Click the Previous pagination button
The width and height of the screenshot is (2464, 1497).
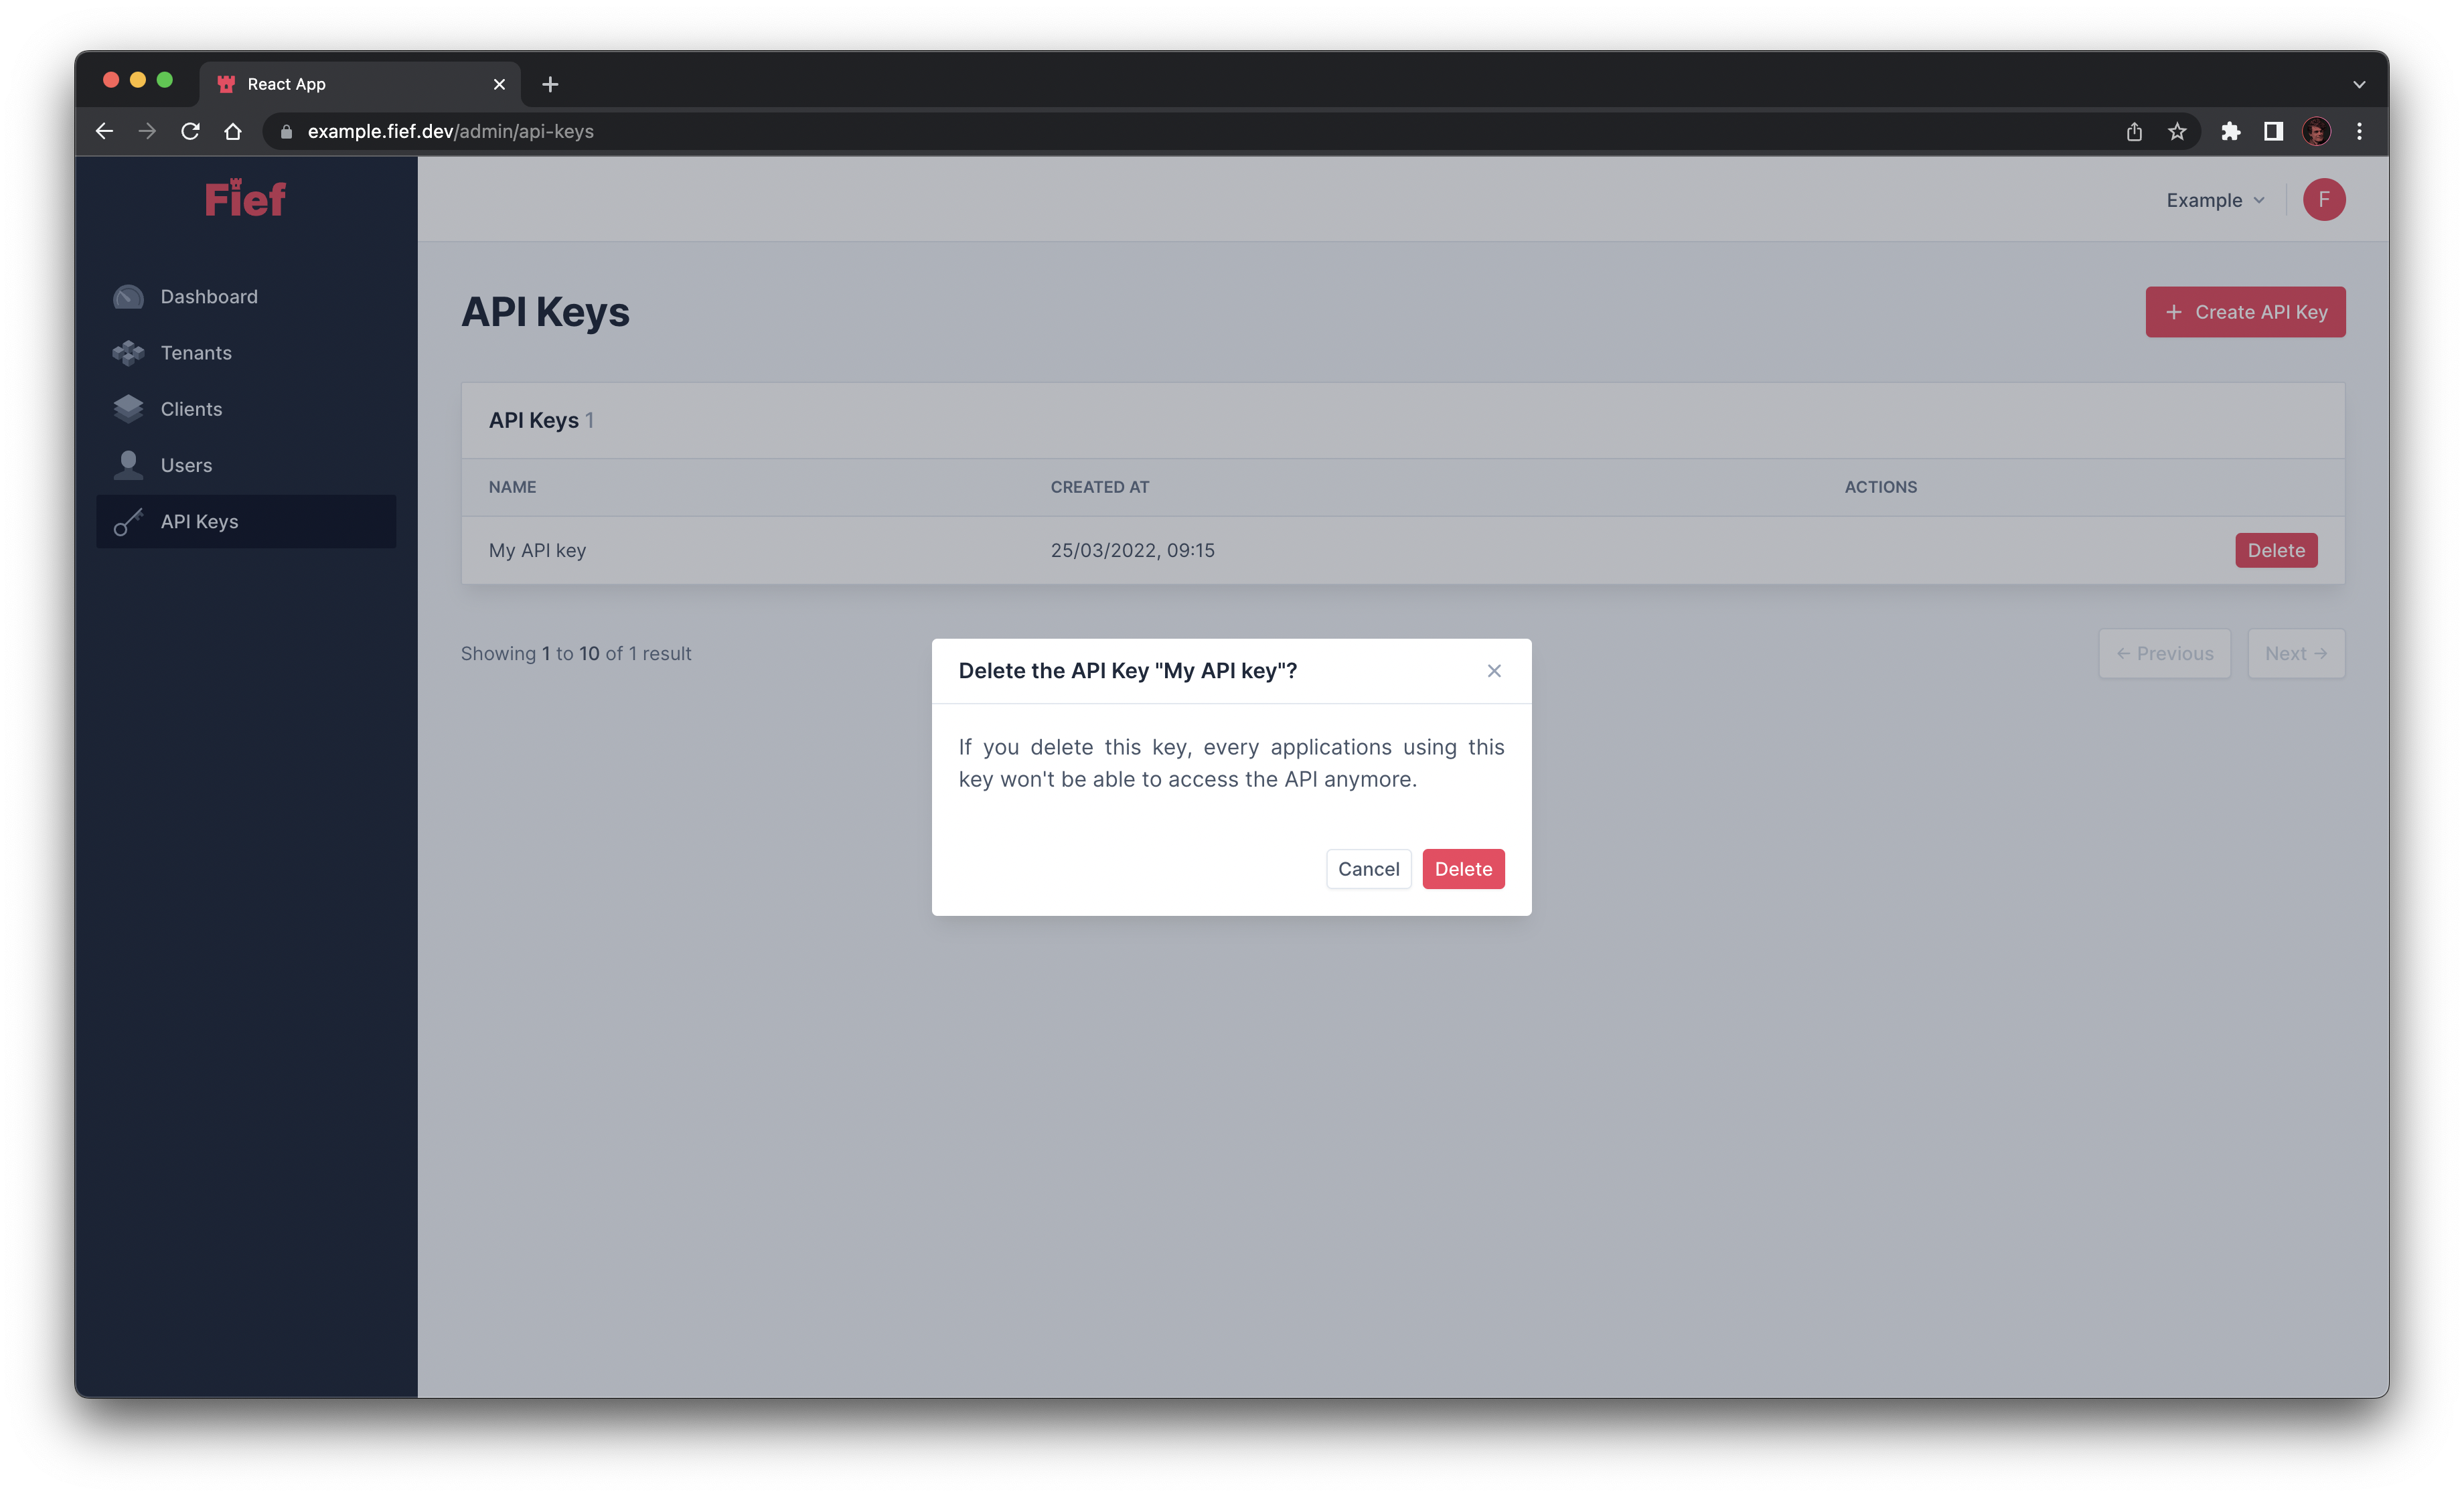(2165, 653)
